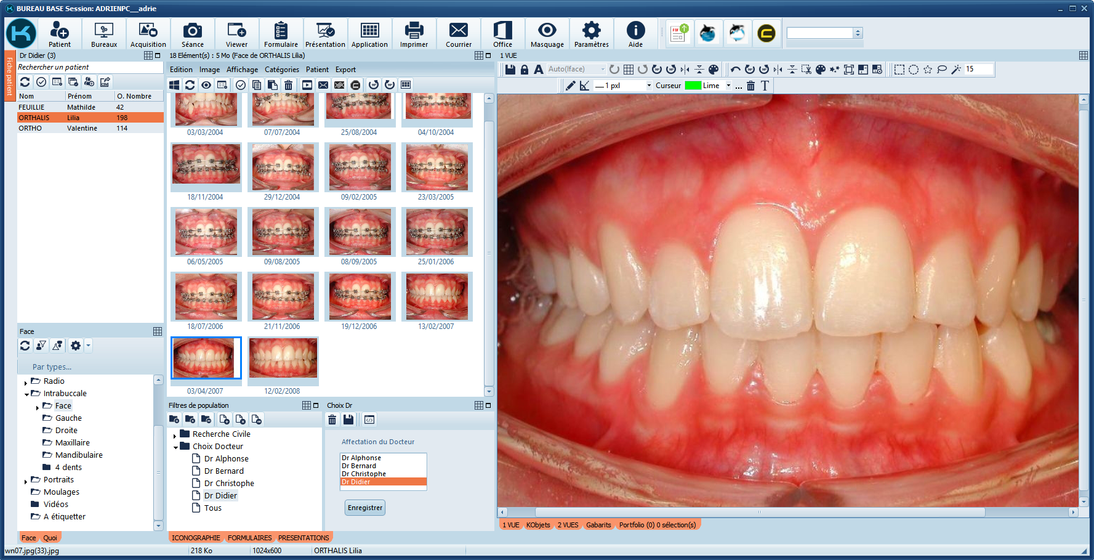Toggle the eye icon in gallery toolbar
The image size is (1094, 560).
tap(206, 85)
